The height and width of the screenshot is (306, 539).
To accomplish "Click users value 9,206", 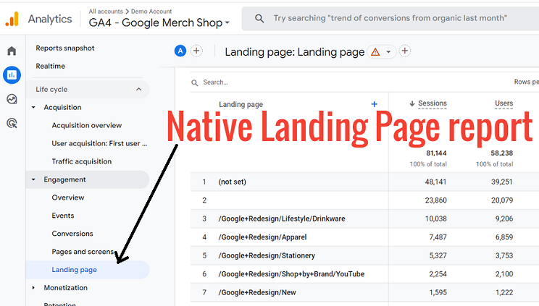I will click(x=504, y=218).
